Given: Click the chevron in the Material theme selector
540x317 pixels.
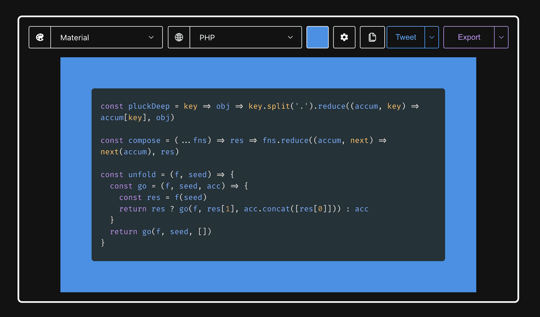Looking at the screenshot, I should click(x=151, y=37).
